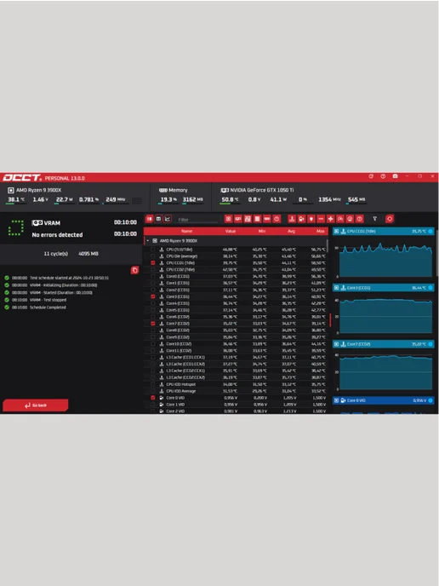This screenshot has height=586, width=439.
Task: Click the blue dot on Core3 (CCD1) graph header
Action: click(430, 288)
